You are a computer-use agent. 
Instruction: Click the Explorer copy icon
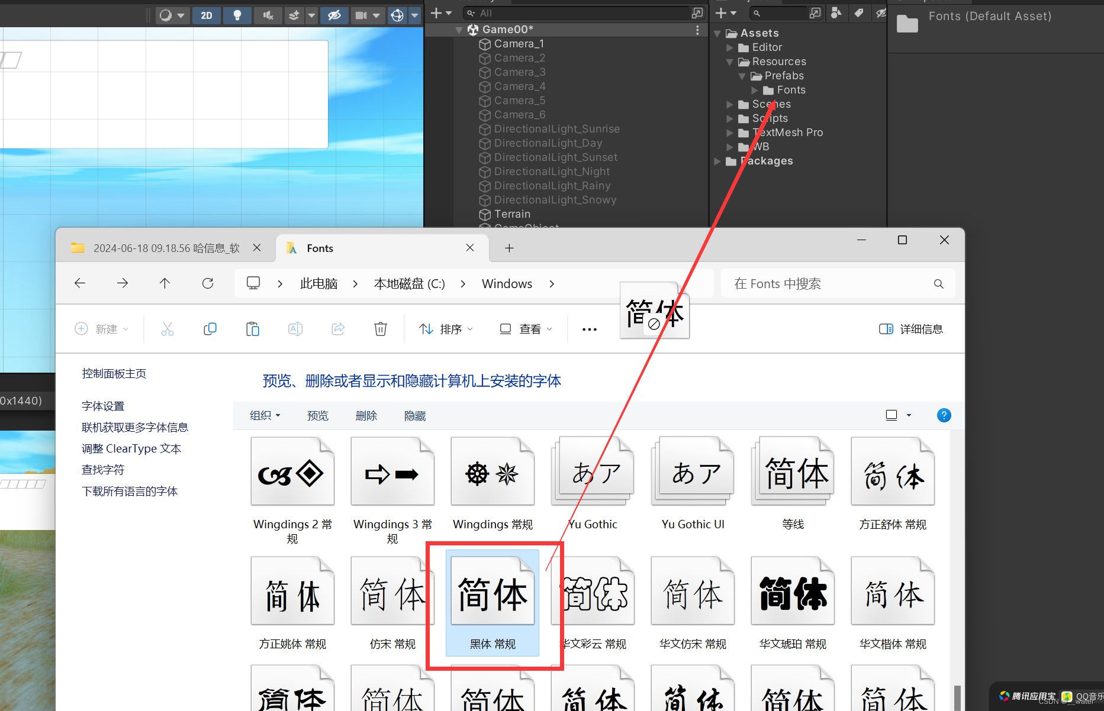(x=210, y=329)
